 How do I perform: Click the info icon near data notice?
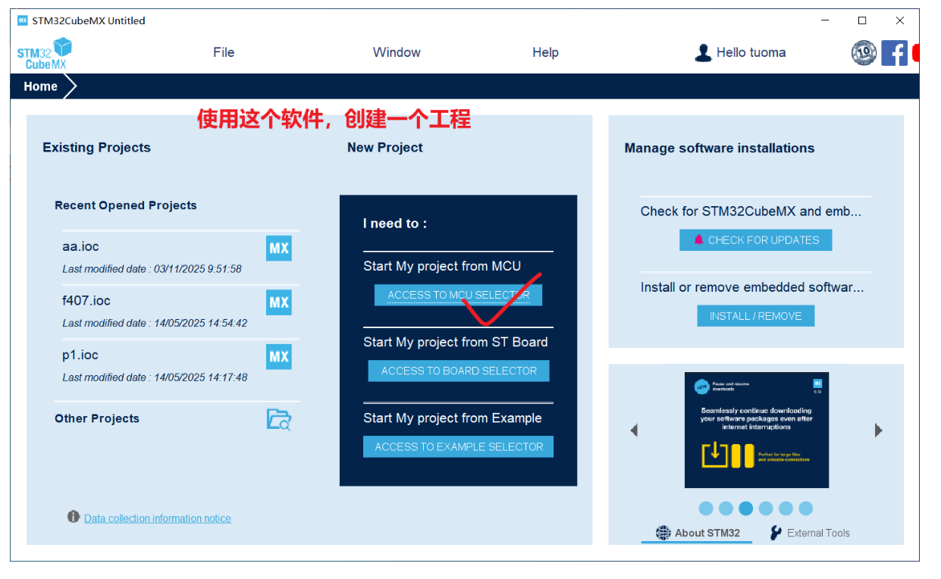pyautogui.click(x=74, y=517)
